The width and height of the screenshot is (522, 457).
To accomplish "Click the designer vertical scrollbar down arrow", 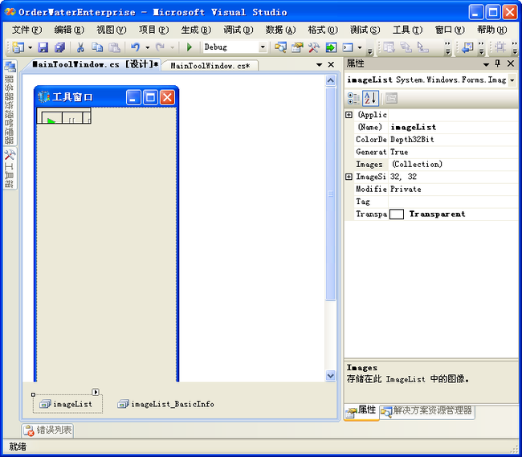I will click(x=331, y=376).
